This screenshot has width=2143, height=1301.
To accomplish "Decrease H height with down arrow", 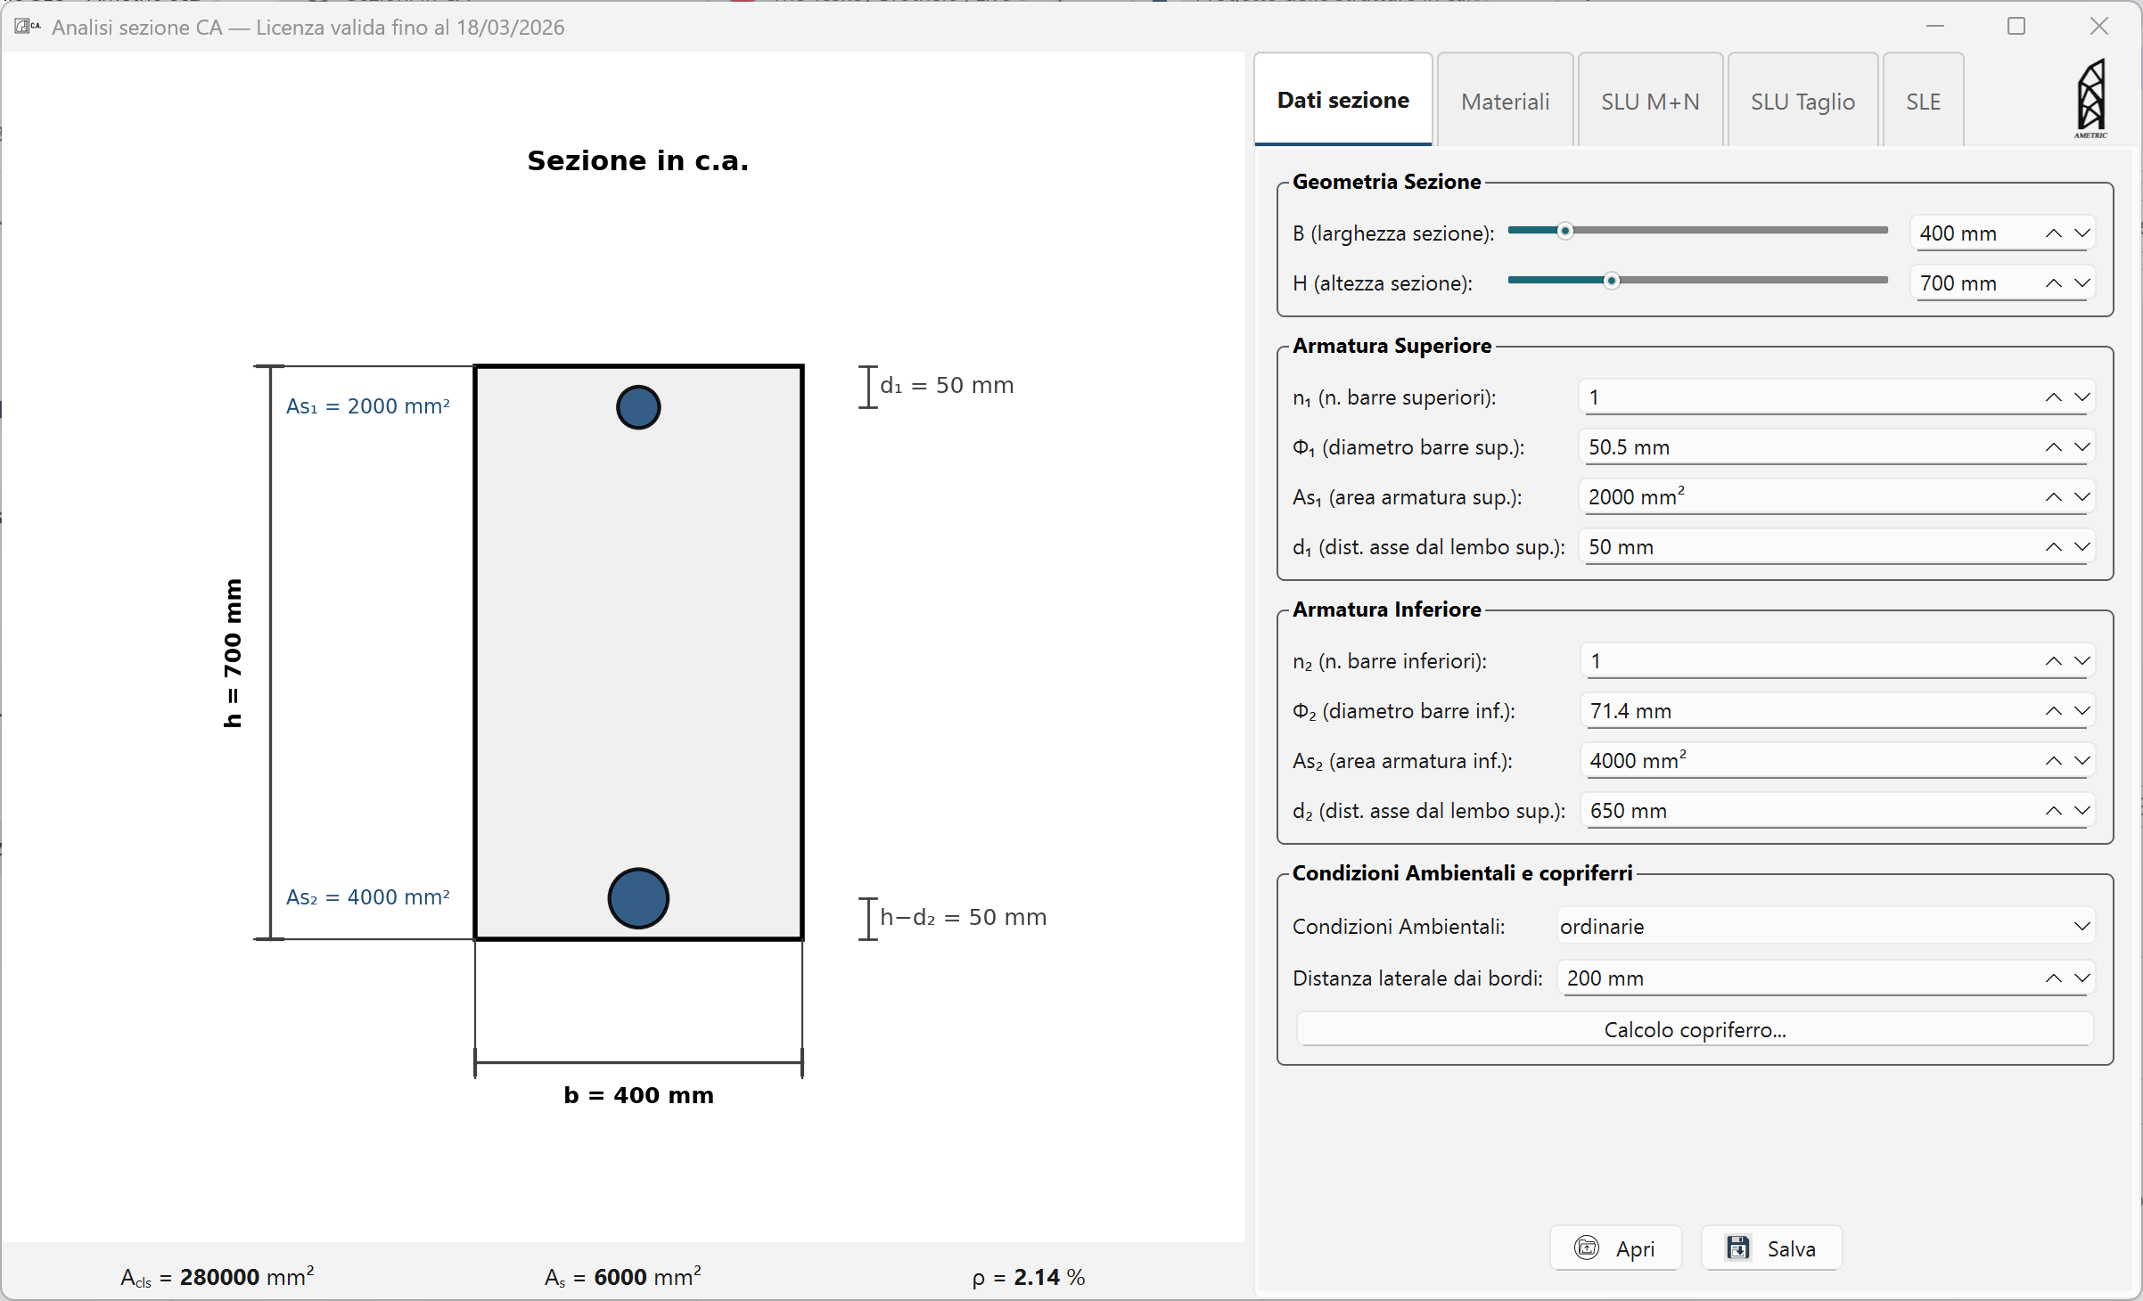I will (x=2081, y=283).
